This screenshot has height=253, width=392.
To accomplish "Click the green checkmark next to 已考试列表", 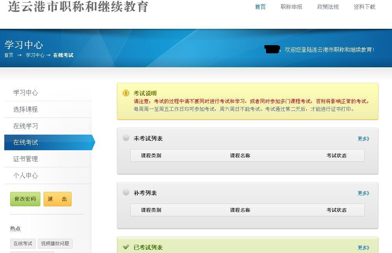I will pyautogui.click(x=126, y=247).
